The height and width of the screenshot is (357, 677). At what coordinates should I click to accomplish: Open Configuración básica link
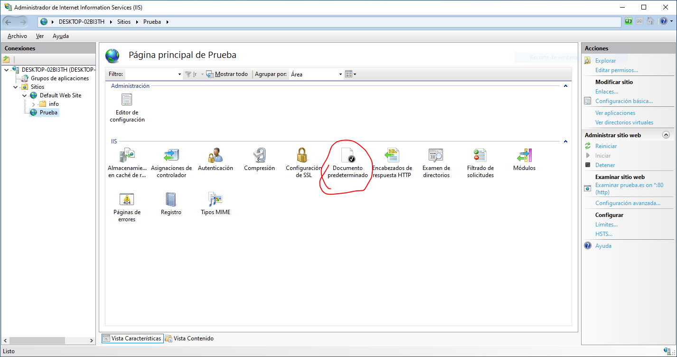click(624, 101)
